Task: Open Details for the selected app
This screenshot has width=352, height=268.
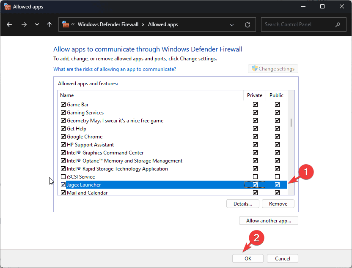Action: click(243, 204)
